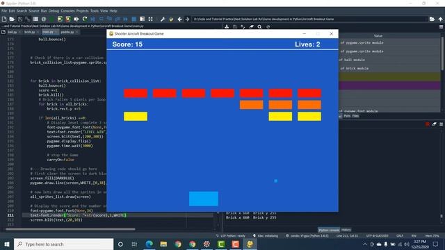Go to parent directory up-arrow icon
Image resolution: width=445 pixels, height=250 pixels.
tap(440, 19)
